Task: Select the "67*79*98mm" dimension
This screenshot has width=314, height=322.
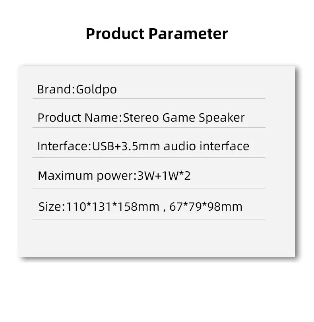Action: 205,207
